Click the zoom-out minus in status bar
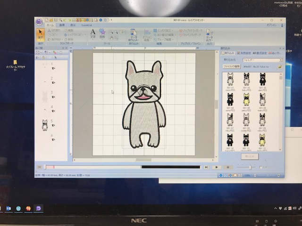The image size is (302, 226). coord(255,175)
